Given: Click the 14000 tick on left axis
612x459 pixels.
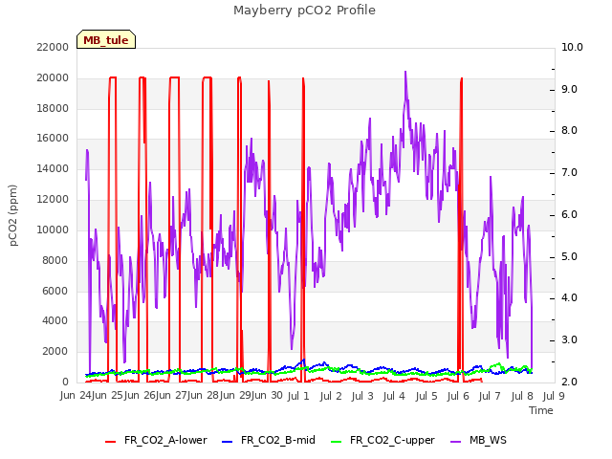Looking at the screenshot, I should pyautogui.click(x=53, y=168).
